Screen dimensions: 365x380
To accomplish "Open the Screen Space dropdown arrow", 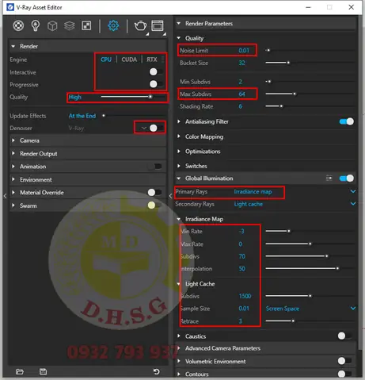I will (353, 309).
